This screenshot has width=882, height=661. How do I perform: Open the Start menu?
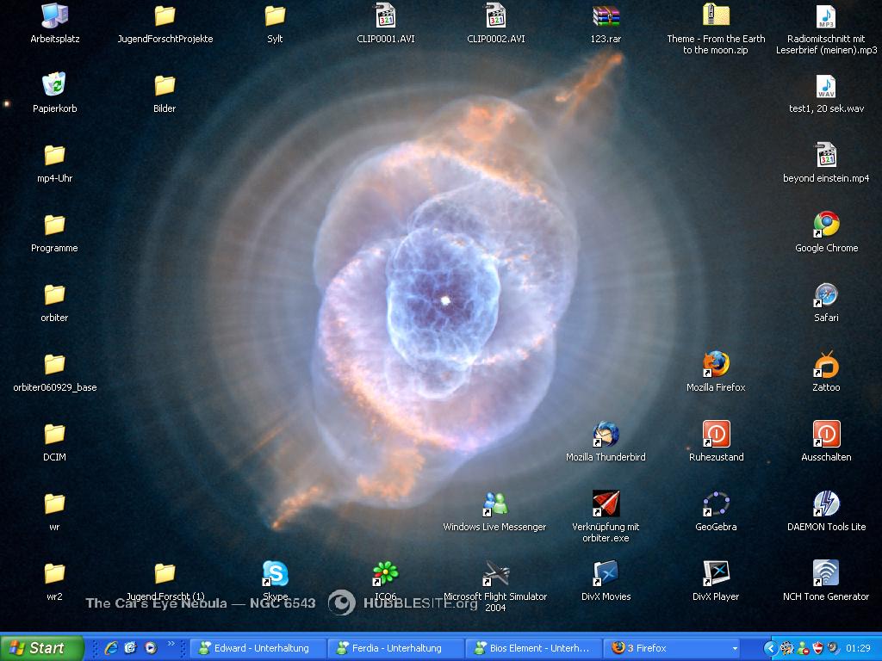tap(41, 648)
